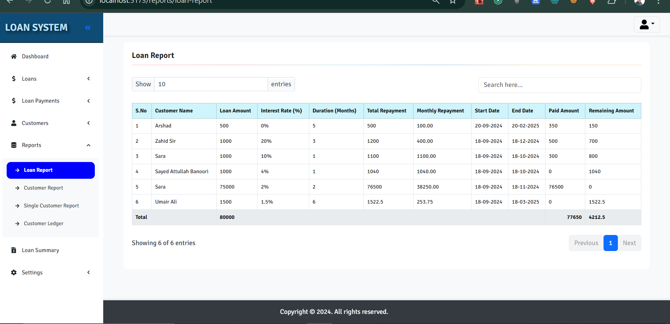Reload the page in browser
This screenshot has height=324, width=670.
[47, 1]
